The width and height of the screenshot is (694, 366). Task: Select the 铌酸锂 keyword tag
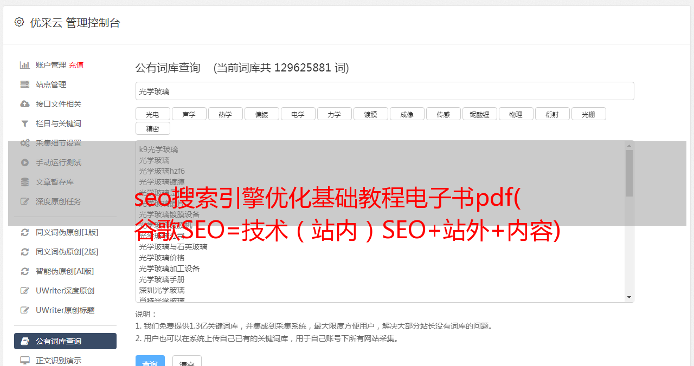(480, 114)
